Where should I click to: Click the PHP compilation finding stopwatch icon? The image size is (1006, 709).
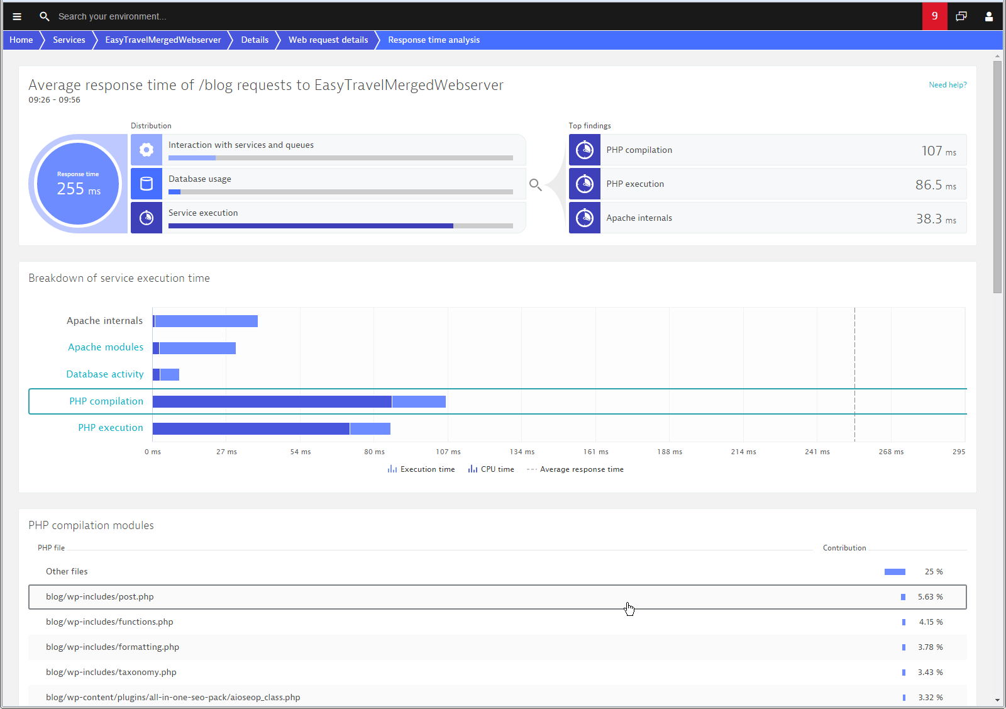(585, 150)
